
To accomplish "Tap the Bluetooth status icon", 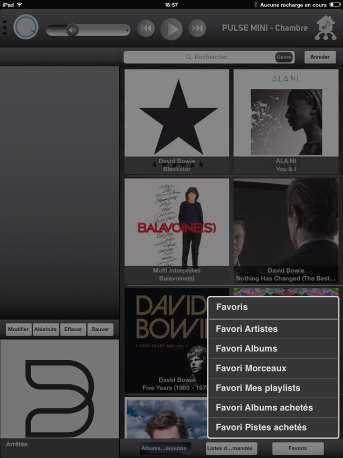I will (x=255, y=5).
